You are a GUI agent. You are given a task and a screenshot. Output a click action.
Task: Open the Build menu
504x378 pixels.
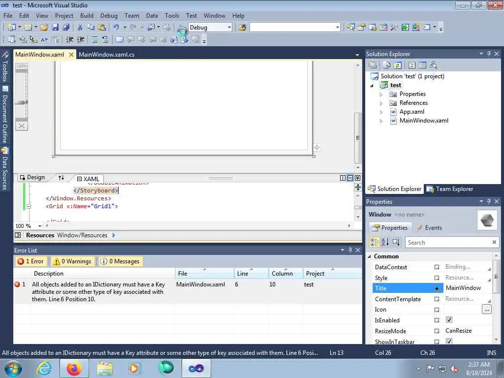click(x=87, y=15)
